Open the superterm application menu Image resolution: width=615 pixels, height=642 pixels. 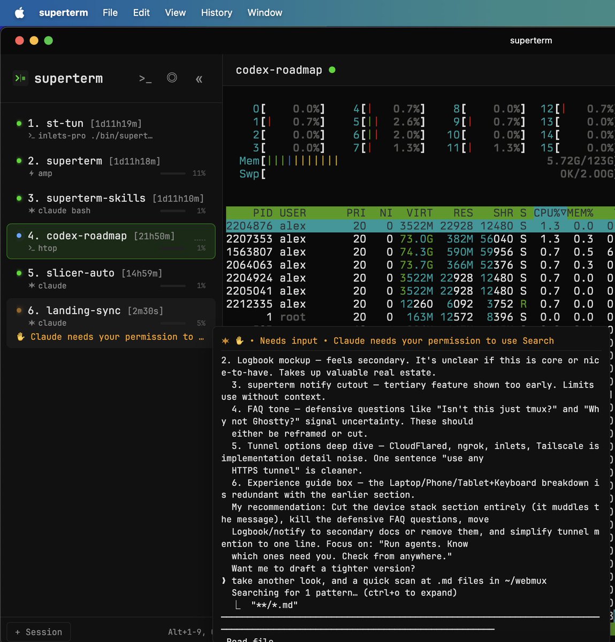point(63,13)
